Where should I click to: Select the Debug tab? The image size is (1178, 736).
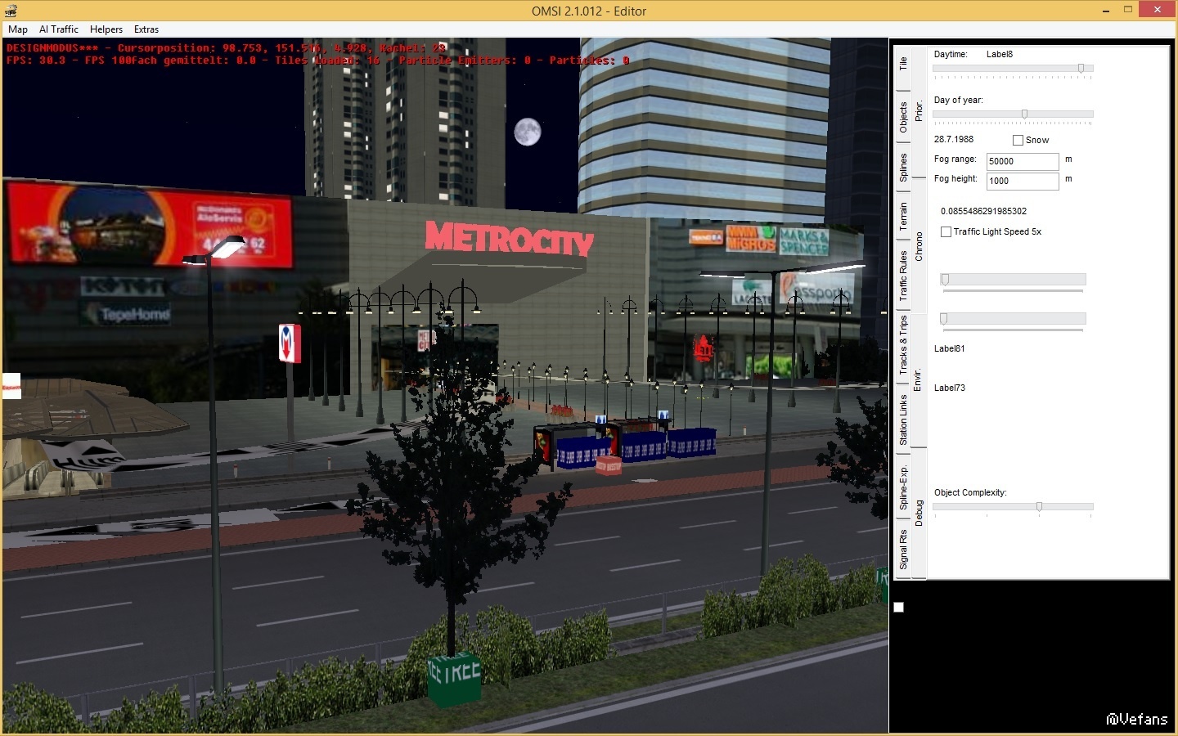pyautogui.click(x=919, y=513)
